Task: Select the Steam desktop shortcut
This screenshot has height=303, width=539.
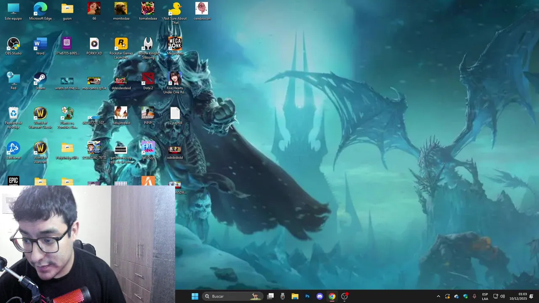Action: click(x=40, y=81)
